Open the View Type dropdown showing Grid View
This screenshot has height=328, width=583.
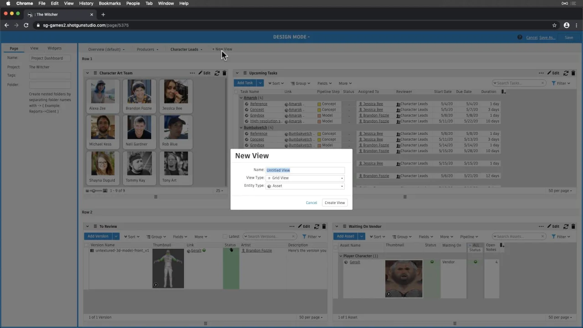point(305,178)
